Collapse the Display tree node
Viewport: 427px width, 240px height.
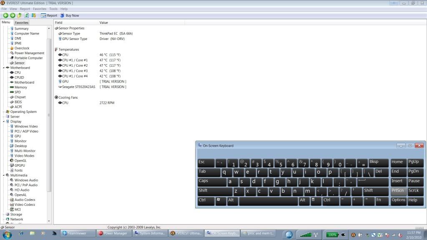pos(4,122)
